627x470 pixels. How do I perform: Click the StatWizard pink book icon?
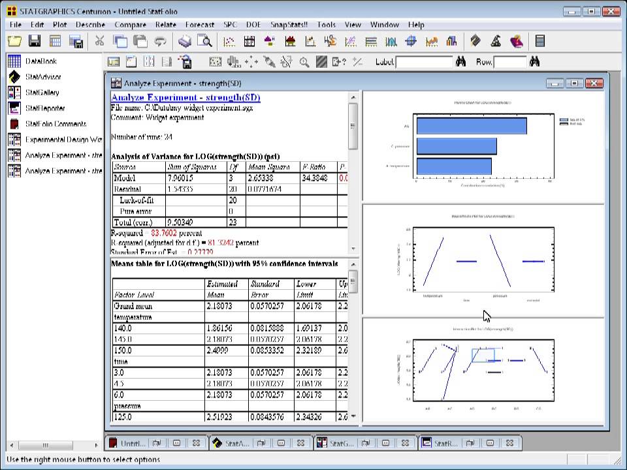[x=516, y=41]
